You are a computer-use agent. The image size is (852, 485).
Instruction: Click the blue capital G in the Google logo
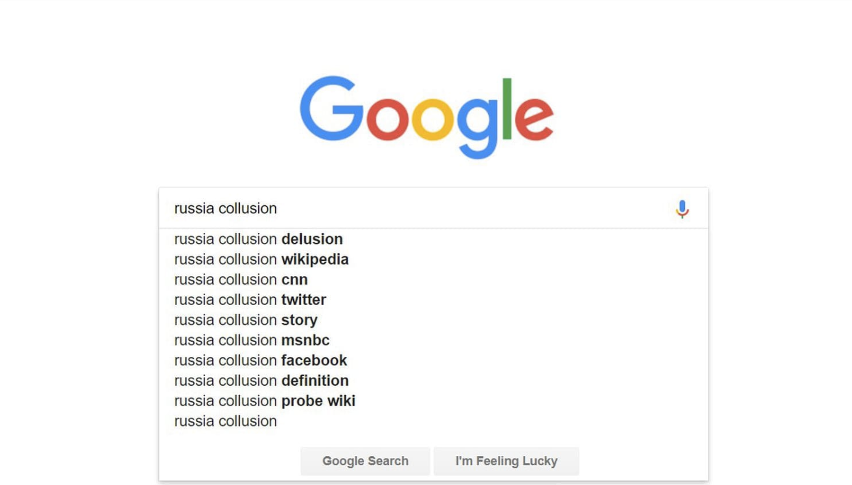[330, 108]
